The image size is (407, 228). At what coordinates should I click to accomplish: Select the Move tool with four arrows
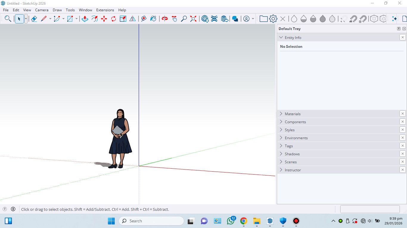pyautogui.click(x=104, y=19)
